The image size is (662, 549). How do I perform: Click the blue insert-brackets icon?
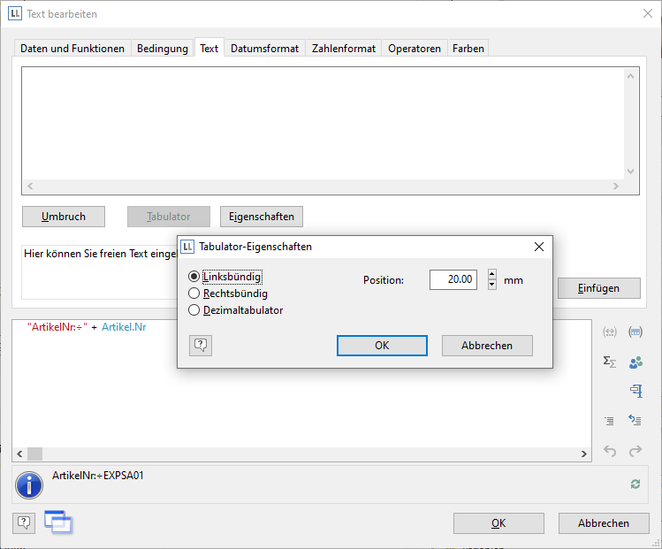[635, 332]
